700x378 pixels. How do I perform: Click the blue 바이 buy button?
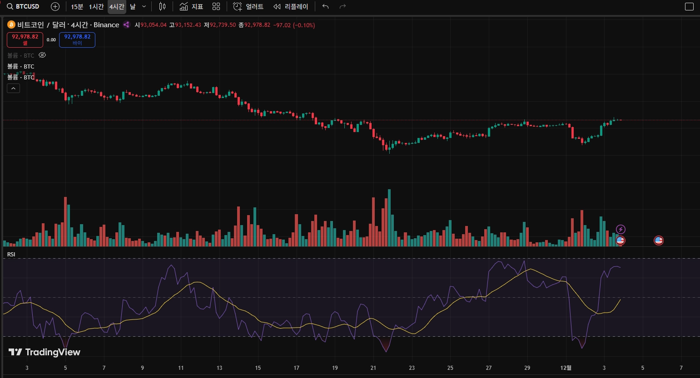tap(77, 40)
